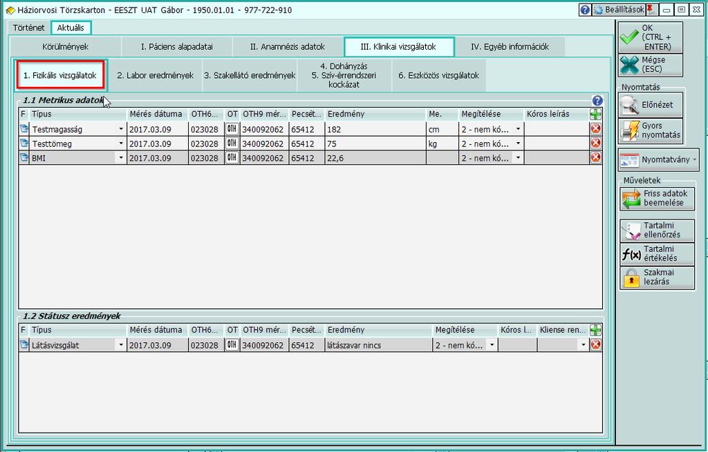This screenshot has height=452, width=708.
Task: Open 6. Eszközös vizsgálatok subtab
Action: pos(439,75)
